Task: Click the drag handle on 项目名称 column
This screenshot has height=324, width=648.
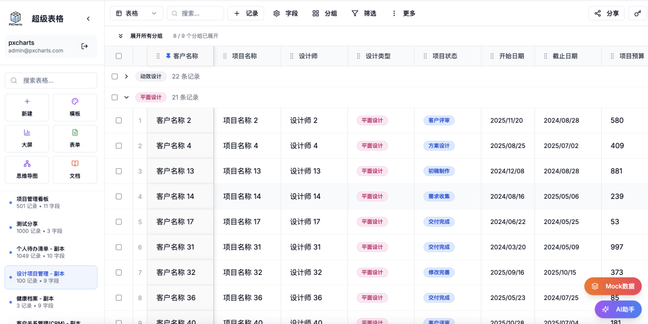Action: coord(225,56)
